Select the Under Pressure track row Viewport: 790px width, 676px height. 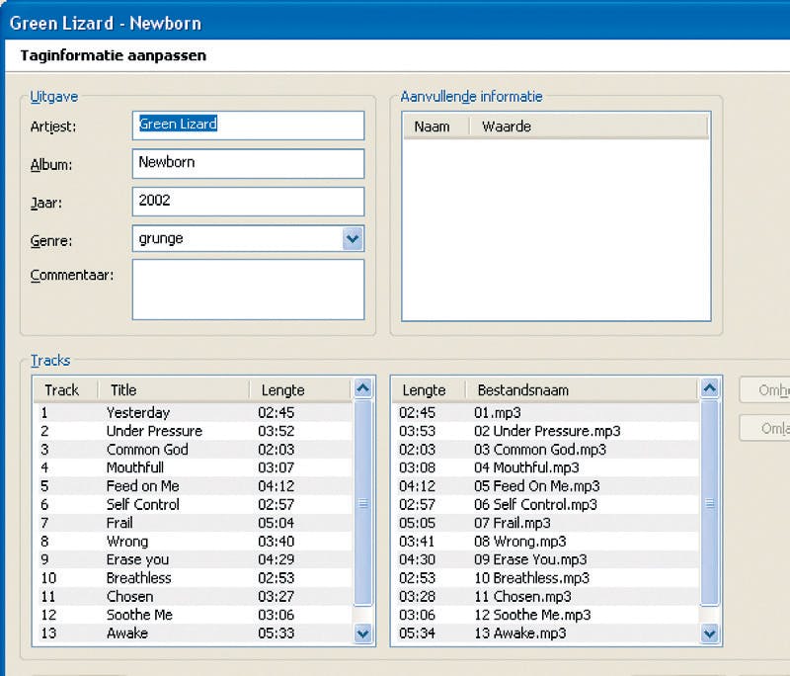(x=154, y=431)
